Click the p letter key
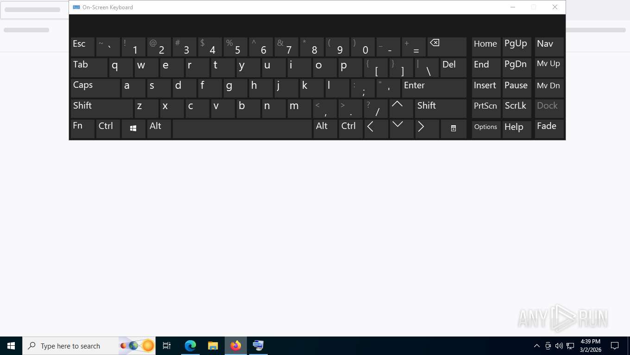Screen dimensions: 630x355 350,67
